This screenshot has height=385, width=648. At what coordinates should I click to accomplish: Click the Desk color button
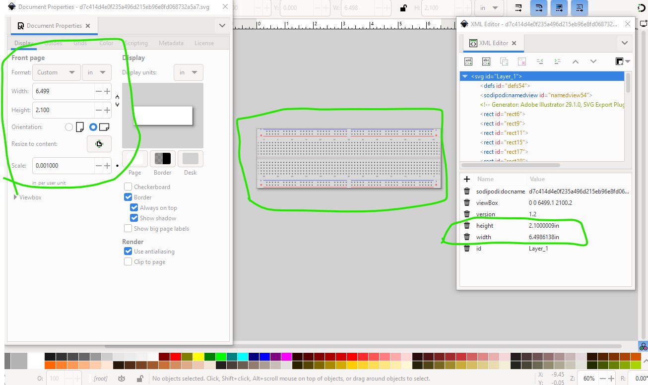pos(191,159)
